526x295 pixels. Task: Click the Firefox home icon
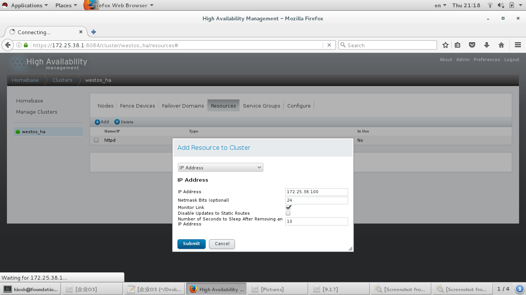tap(501, 45)
